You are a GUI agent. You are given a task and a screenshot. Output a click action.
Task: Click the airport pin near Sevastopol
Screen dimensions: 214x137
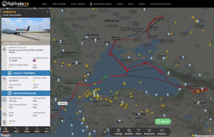coord(129,58)
